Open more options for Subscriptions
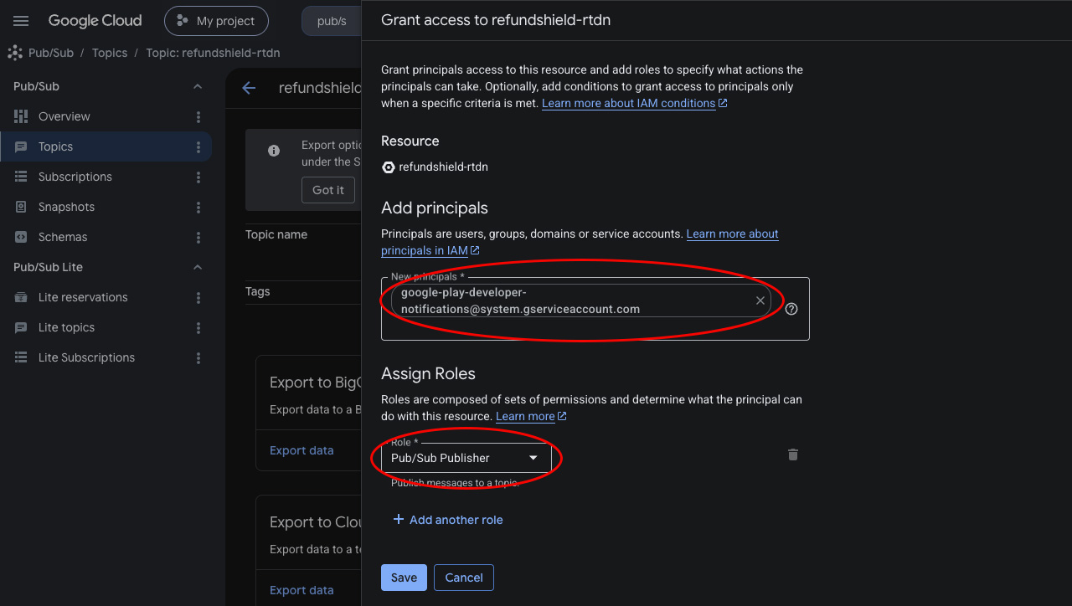Image resolution: width=1072 pixels, height=606 pixels. [x=198, y=177]
